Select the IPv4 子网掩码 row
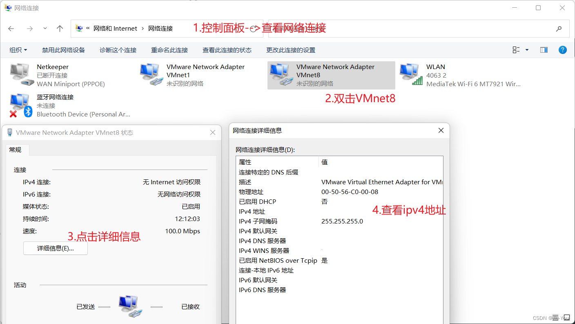This screenshot has height=324, width=575. point(339,221)
